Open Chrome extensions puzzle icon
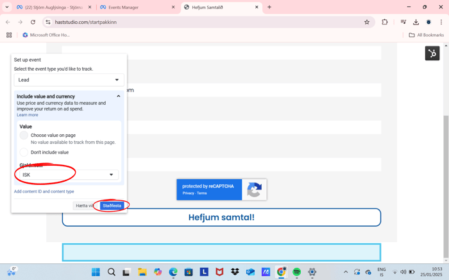Image resolution: width=449 pixels, height=280 pixels. [385, 22]
